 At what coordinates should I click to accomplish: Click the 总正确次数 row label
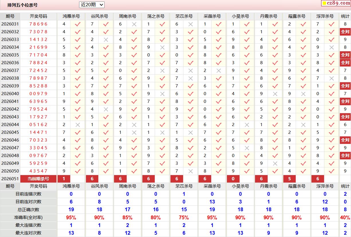pyautogui.click(x=28, y=210)
